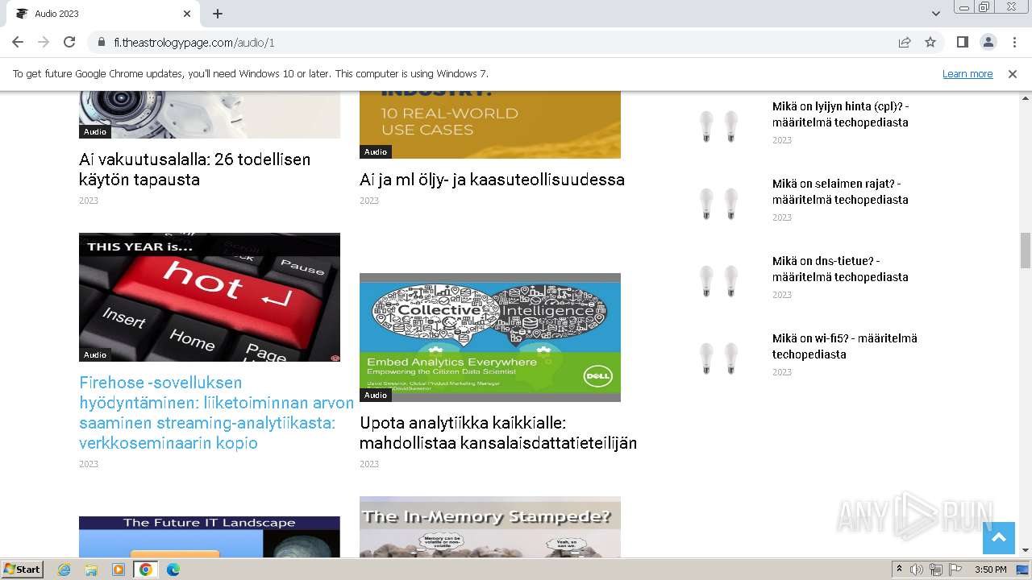1032x580 pixels.
Task: View site information lock icon
Action: 102,43
